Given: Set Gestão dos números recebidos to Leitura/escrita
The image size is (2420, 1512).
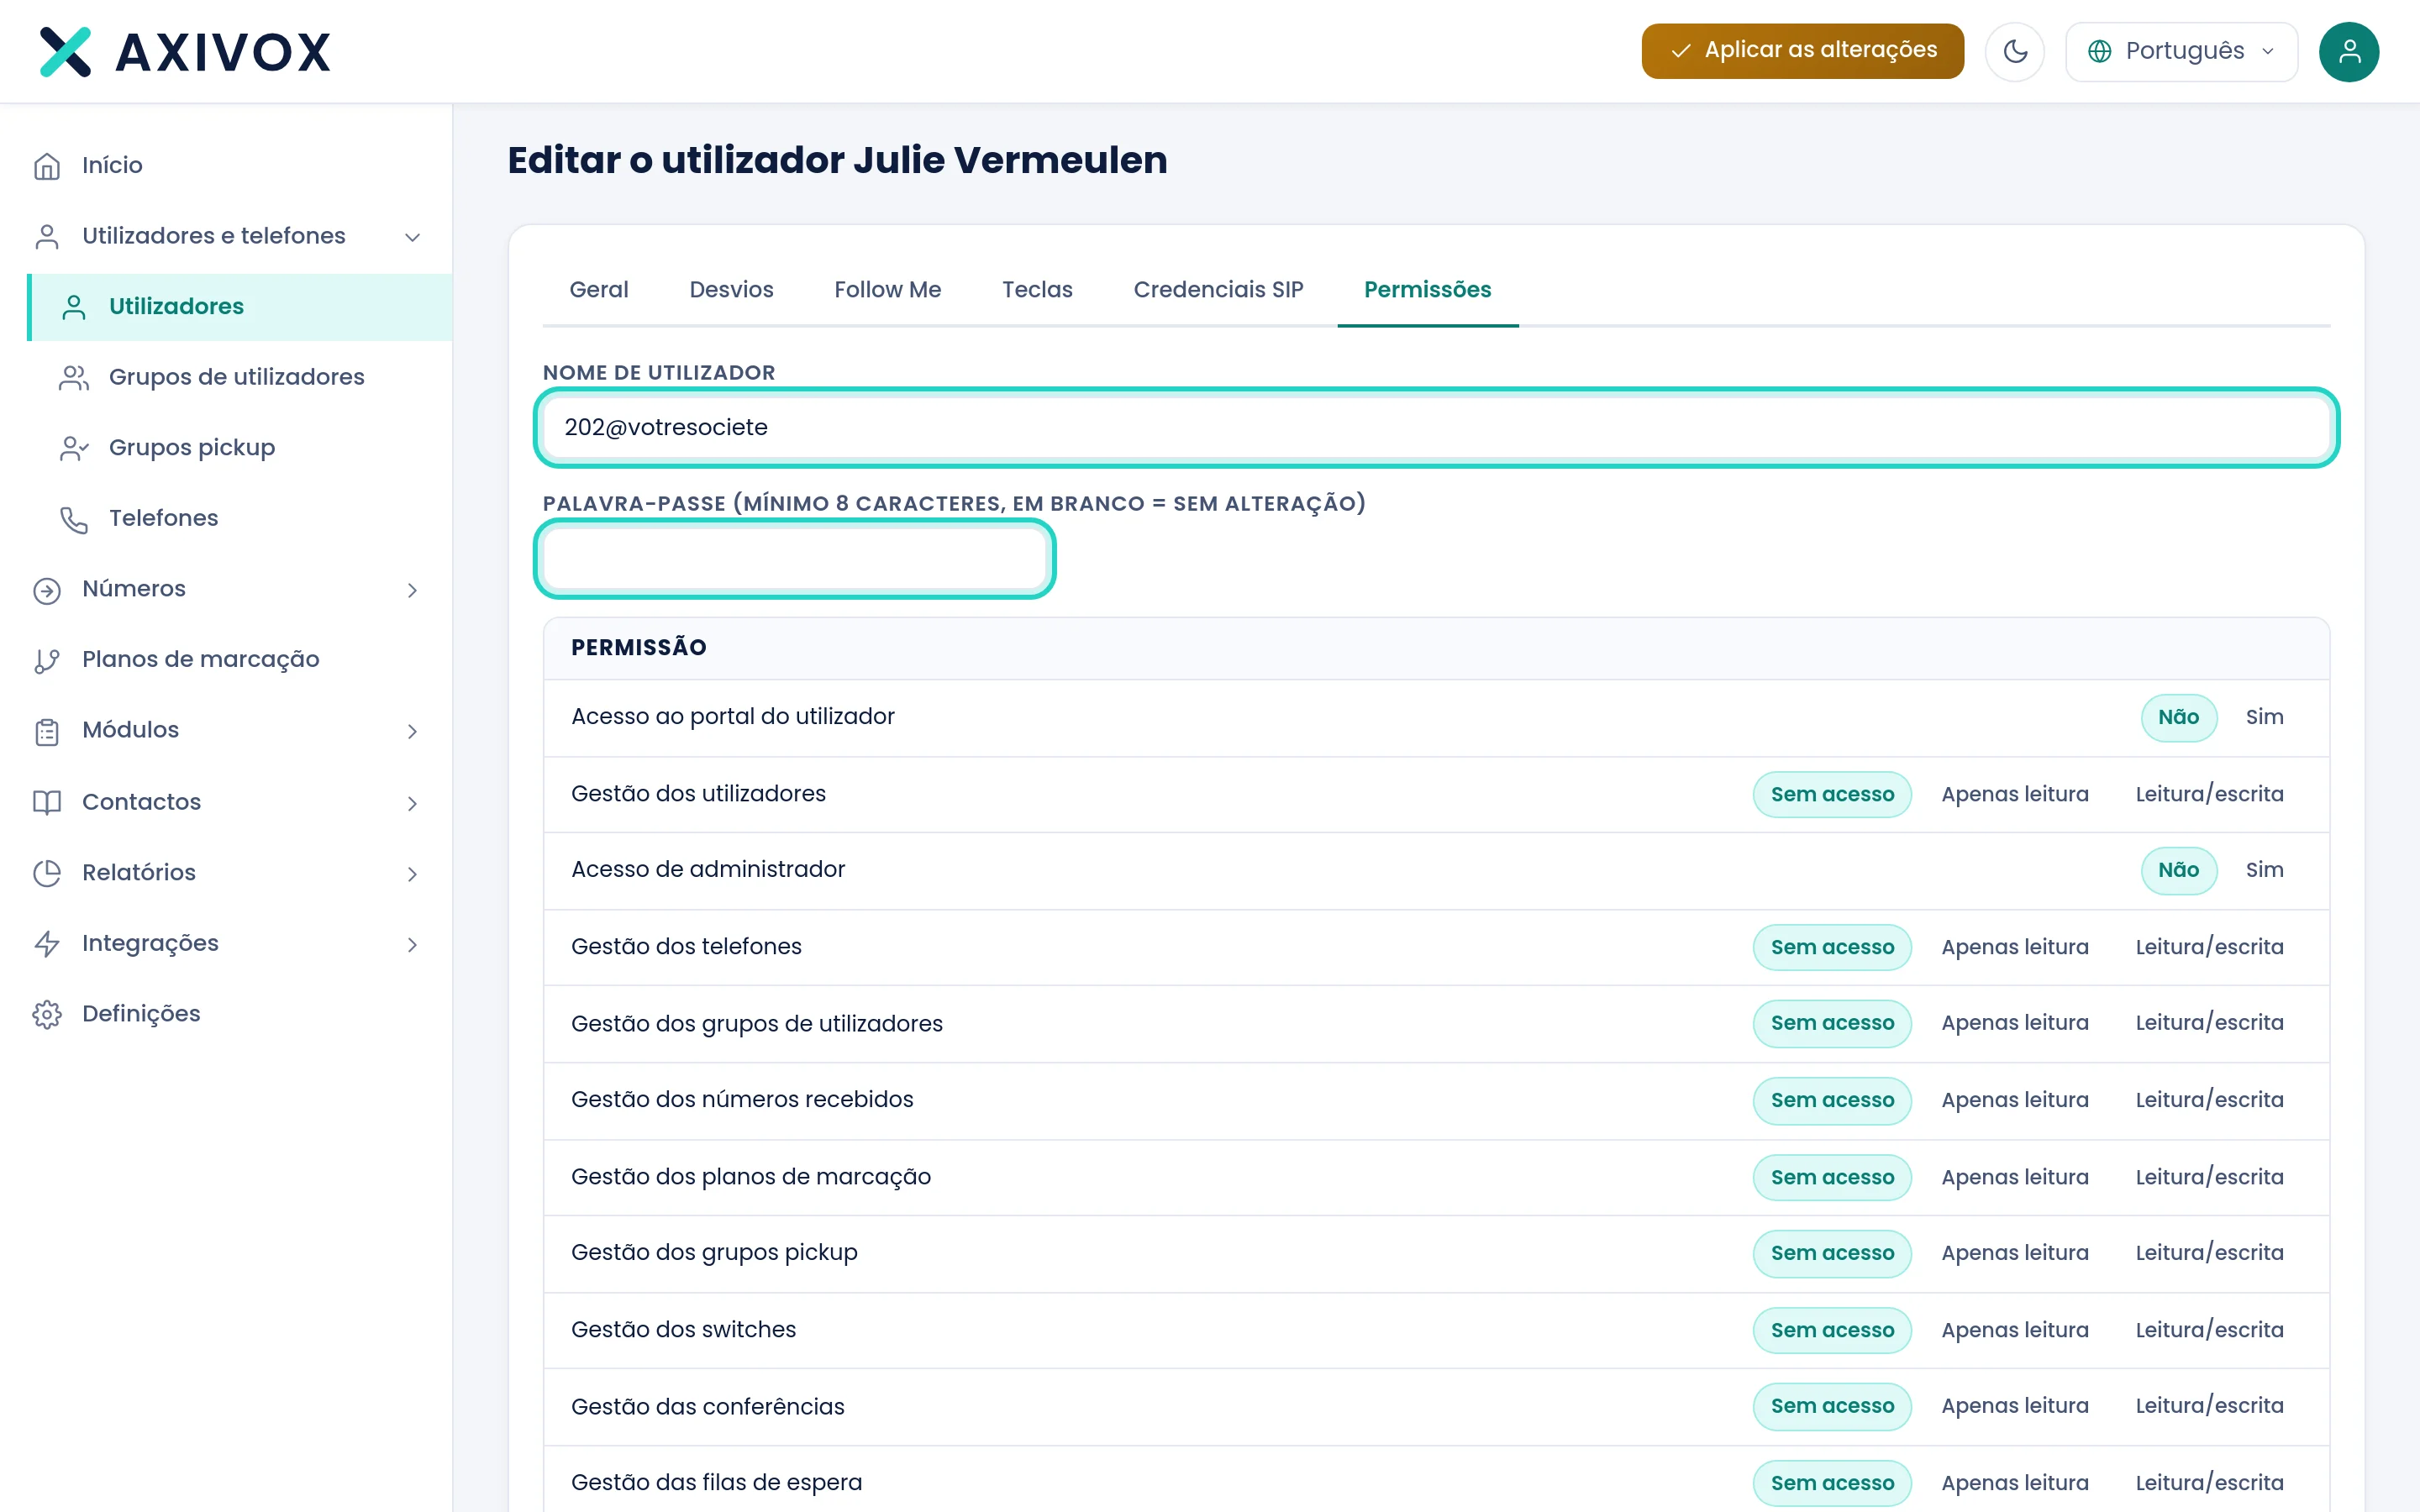Looking at the screenshot, I should (2209, 1100).
